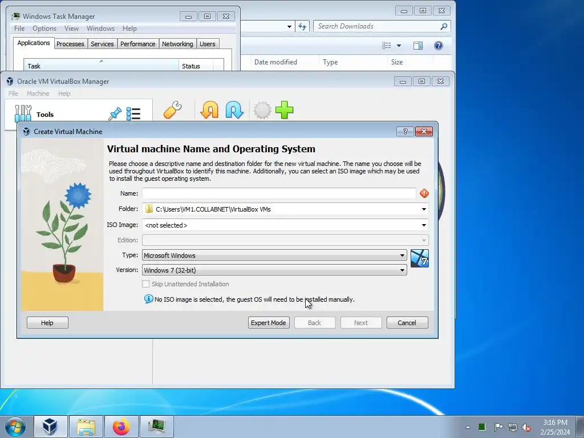Open the Options menu in Task Manager

coord(44,29)
